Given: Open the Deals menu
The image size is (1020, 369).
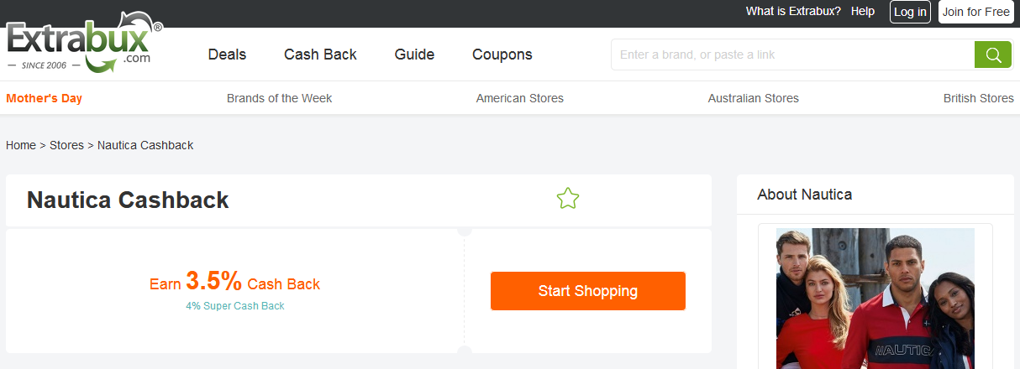Looking at the screenshot, I should pos(227,55).
